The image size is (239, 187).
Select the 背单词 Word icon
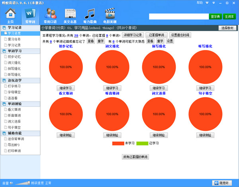click(30, 16)
